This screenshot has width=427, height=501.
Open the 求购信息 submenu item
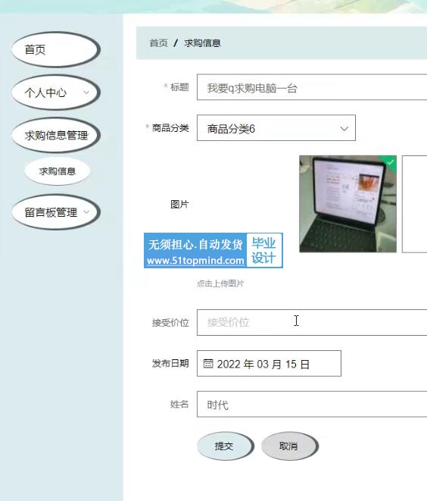pos(58,171)
